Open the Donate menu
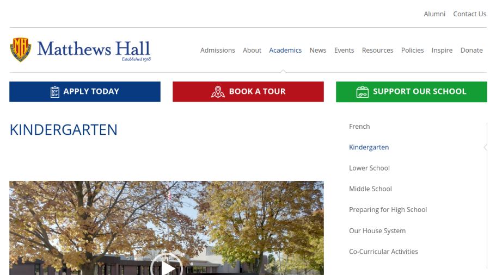 pos(471,50)
